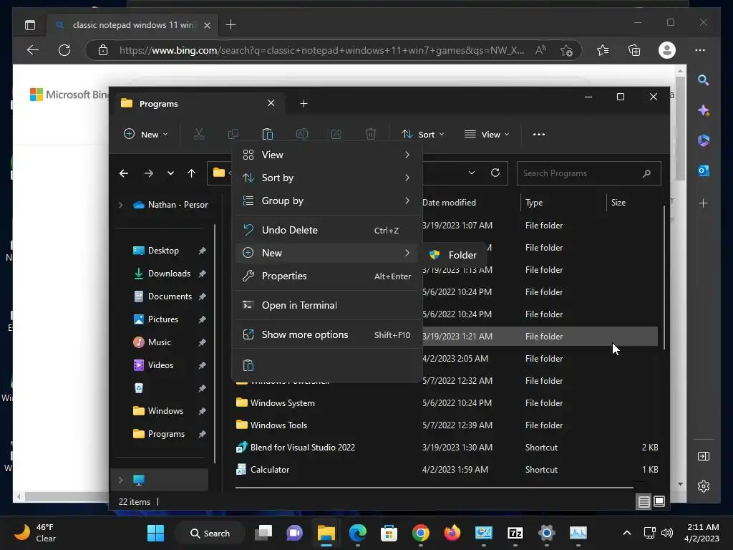
Task: Add a new File Explorer tab
Action: (x=304, y=104)
